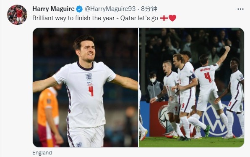Click the blue verified badge
Viewport: 250px width, 157px height.
click(79, 9)
